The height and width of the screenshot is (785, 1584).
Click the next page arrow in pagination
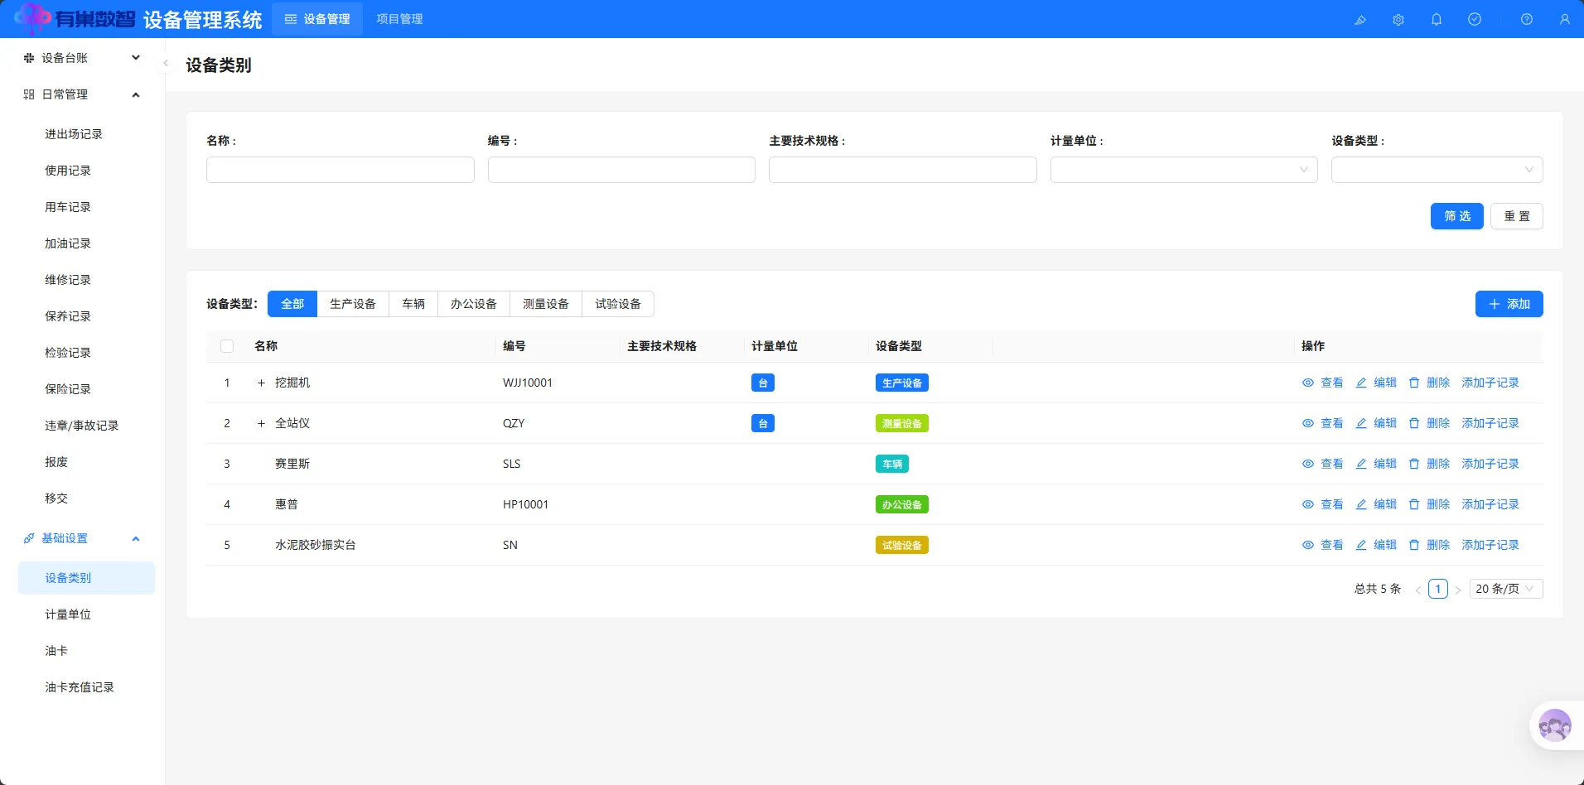[1458, 590]
